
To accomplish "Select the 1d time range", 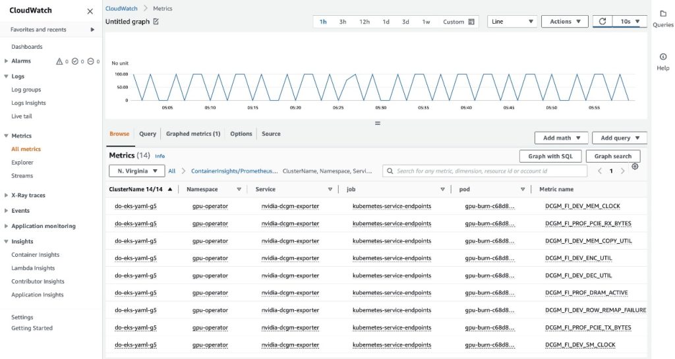I will pos(386,22).
